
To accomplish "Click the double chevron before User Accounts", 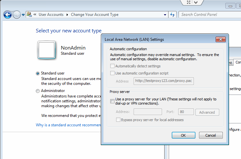I will 34,15.
